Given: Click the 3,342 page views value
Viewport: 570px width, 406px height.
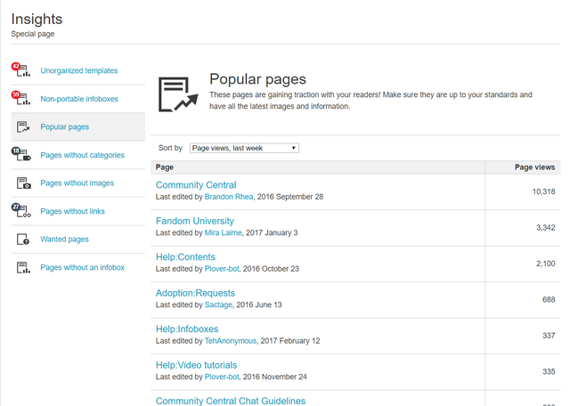Looking at the screenshot, I should click(x=546, y=228).
